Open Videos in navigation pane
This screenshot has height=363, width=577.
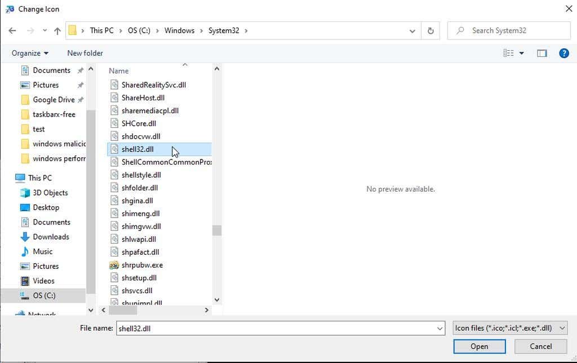(x=37, y=281)
